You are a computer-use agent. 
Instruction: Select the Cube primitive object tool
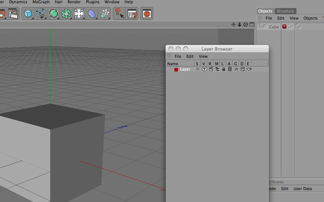[28, 14]
